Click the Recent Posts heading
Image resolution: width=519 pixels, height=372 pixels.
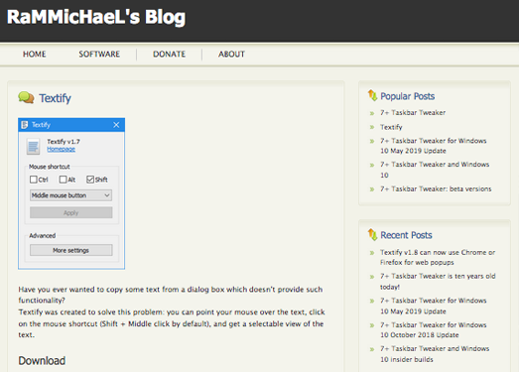tap(406, 235)
